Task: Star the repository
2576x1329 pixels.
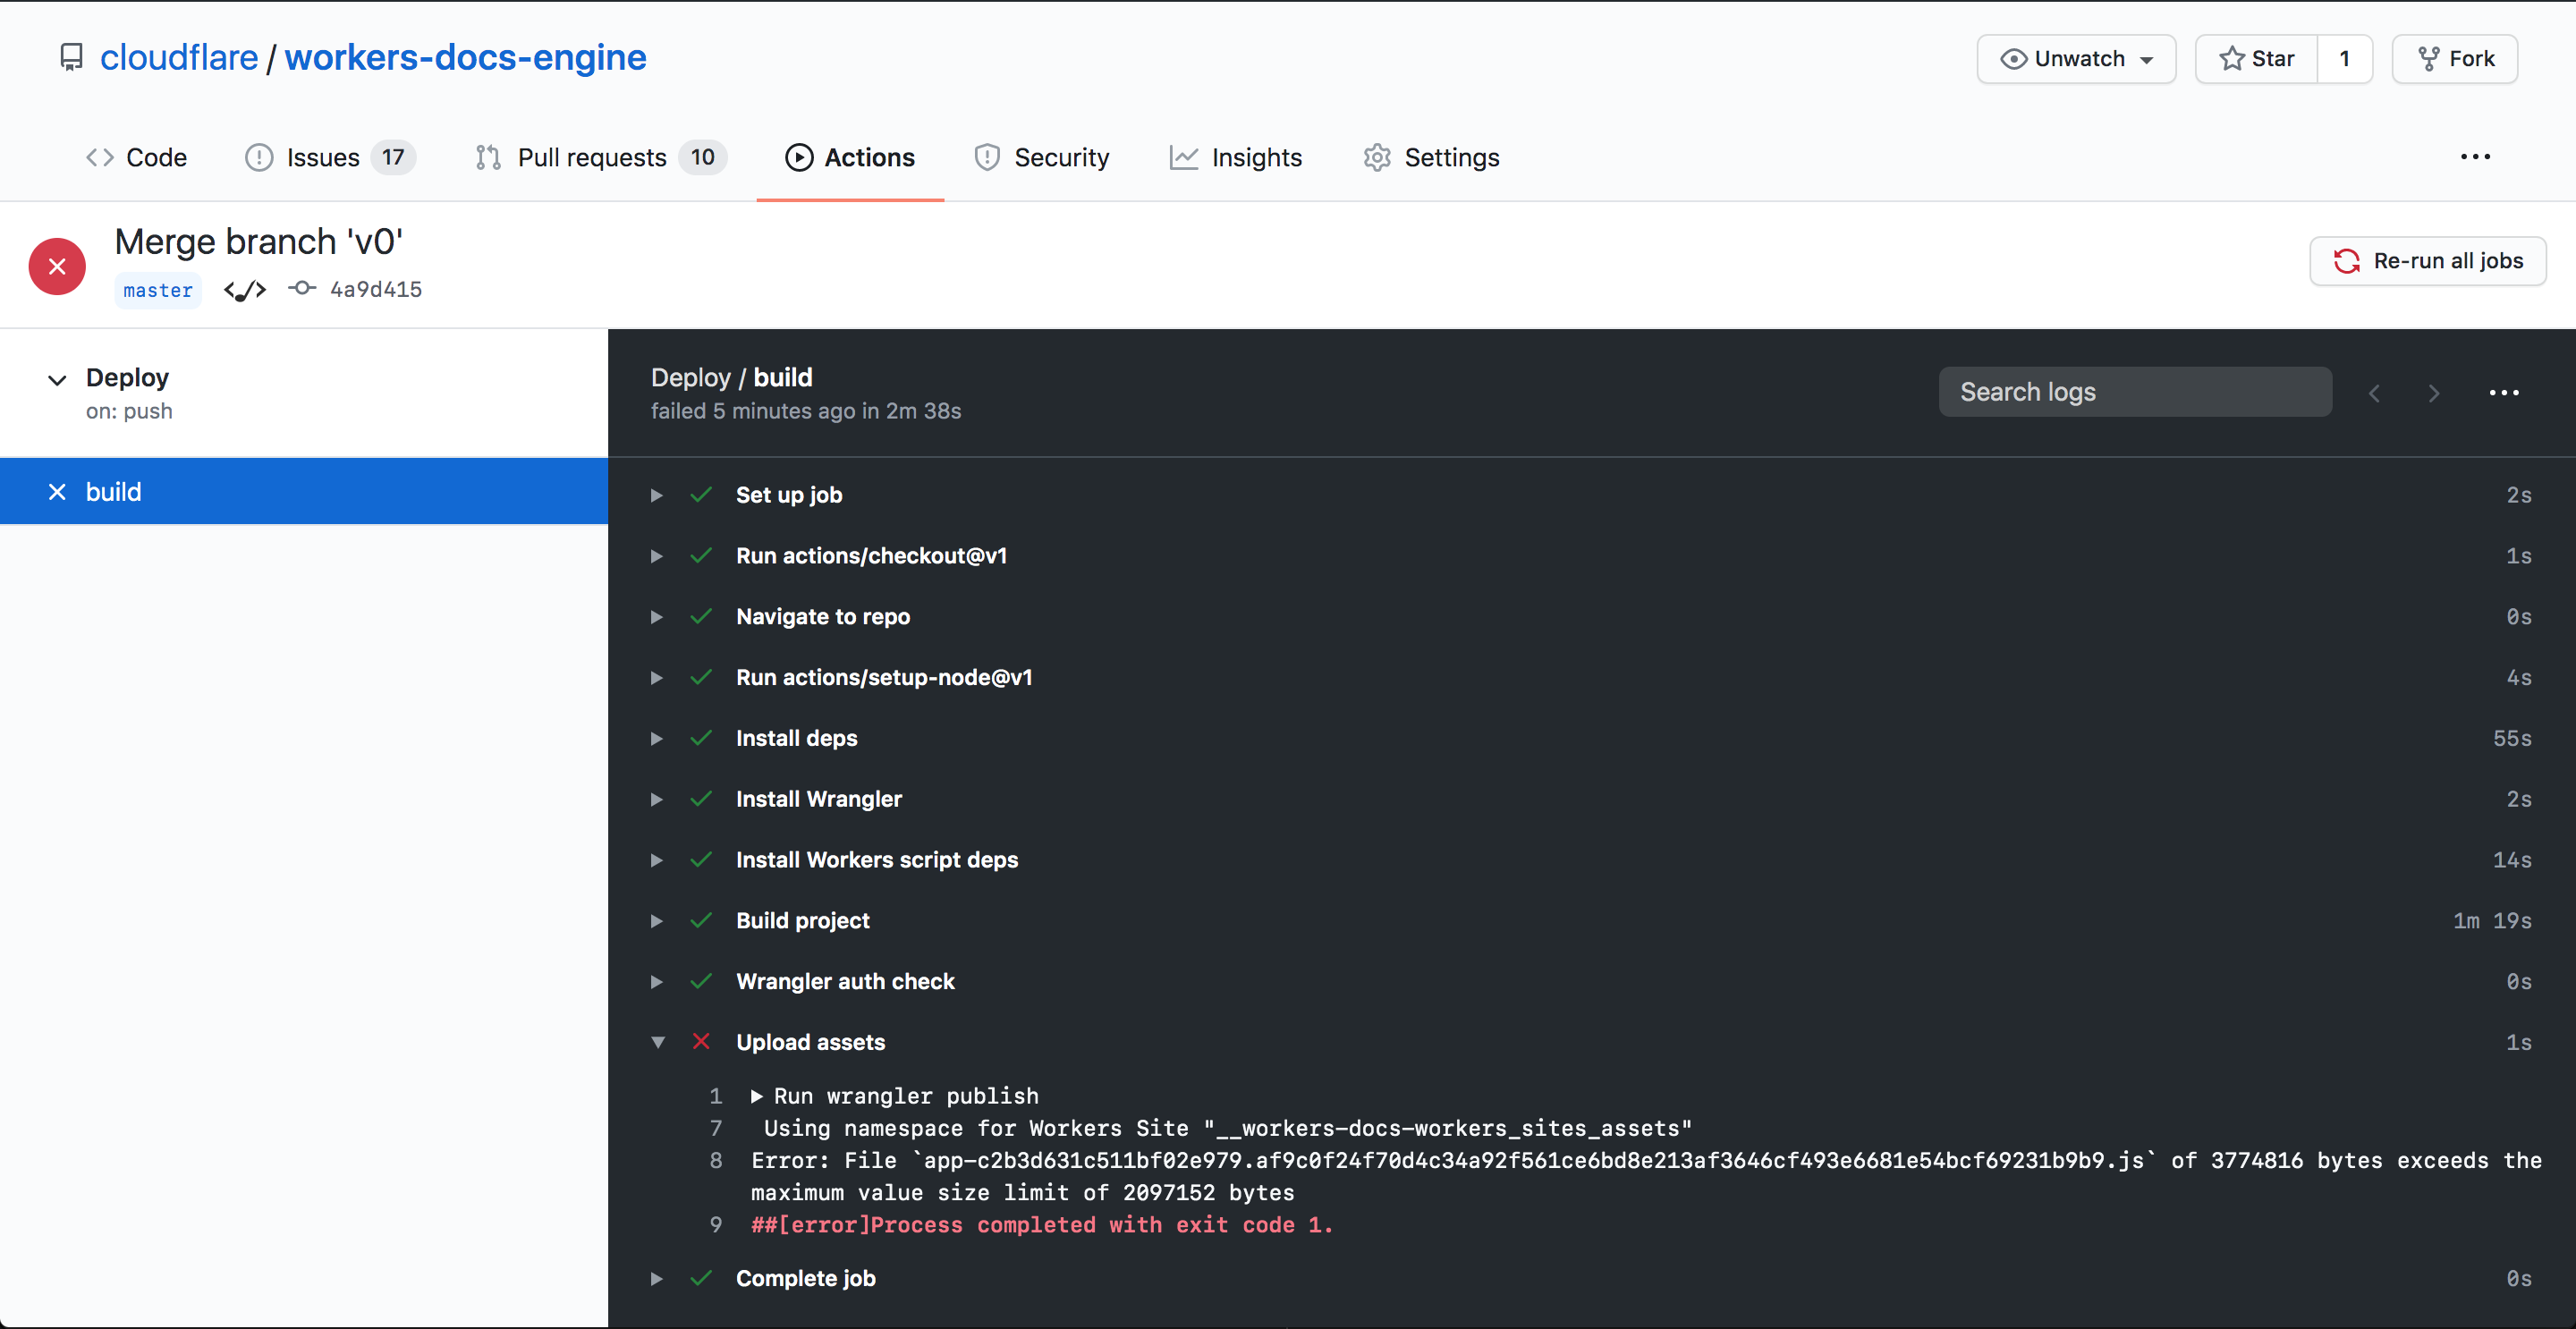Action: pyautogui.click(x=2257, y=59)
